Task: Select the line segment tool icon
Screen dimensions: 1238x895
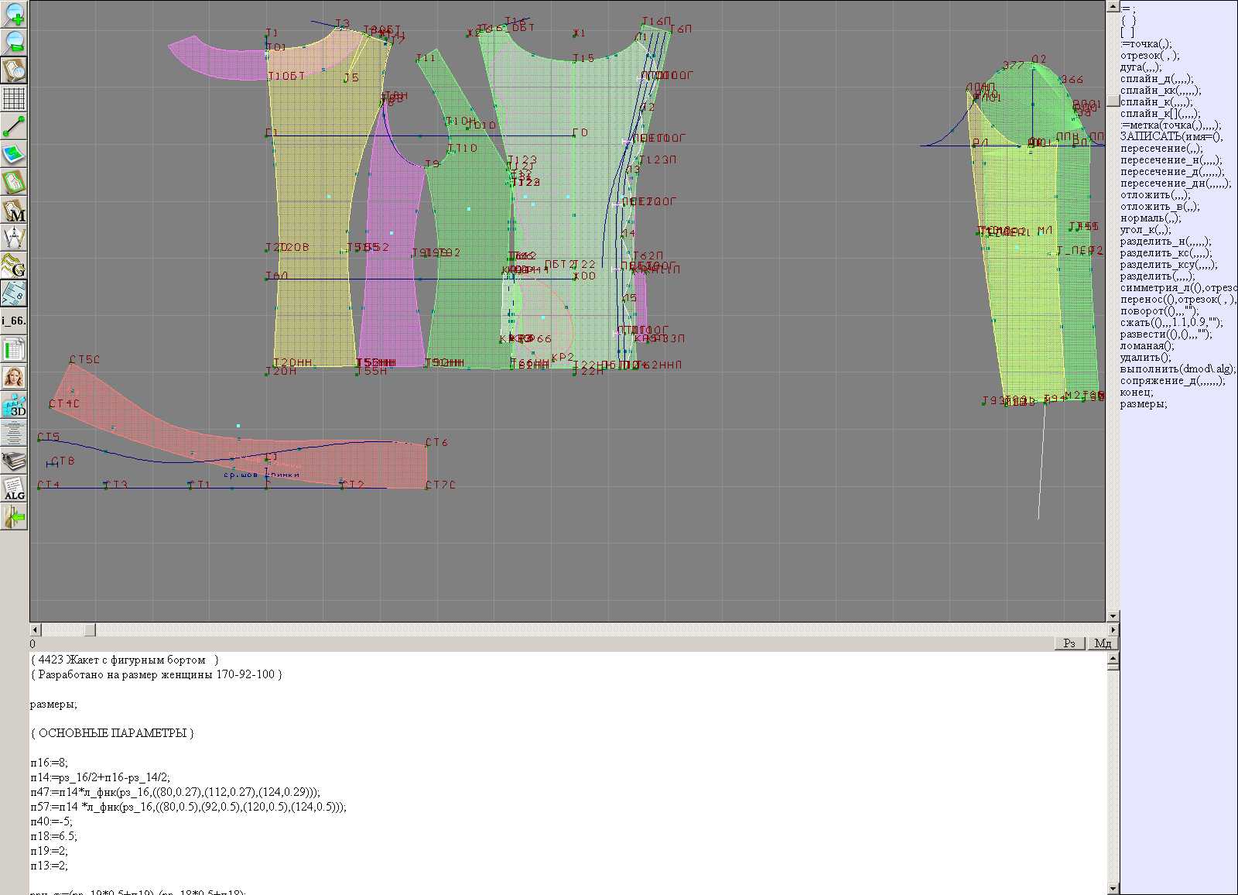Action: [14, 126]
